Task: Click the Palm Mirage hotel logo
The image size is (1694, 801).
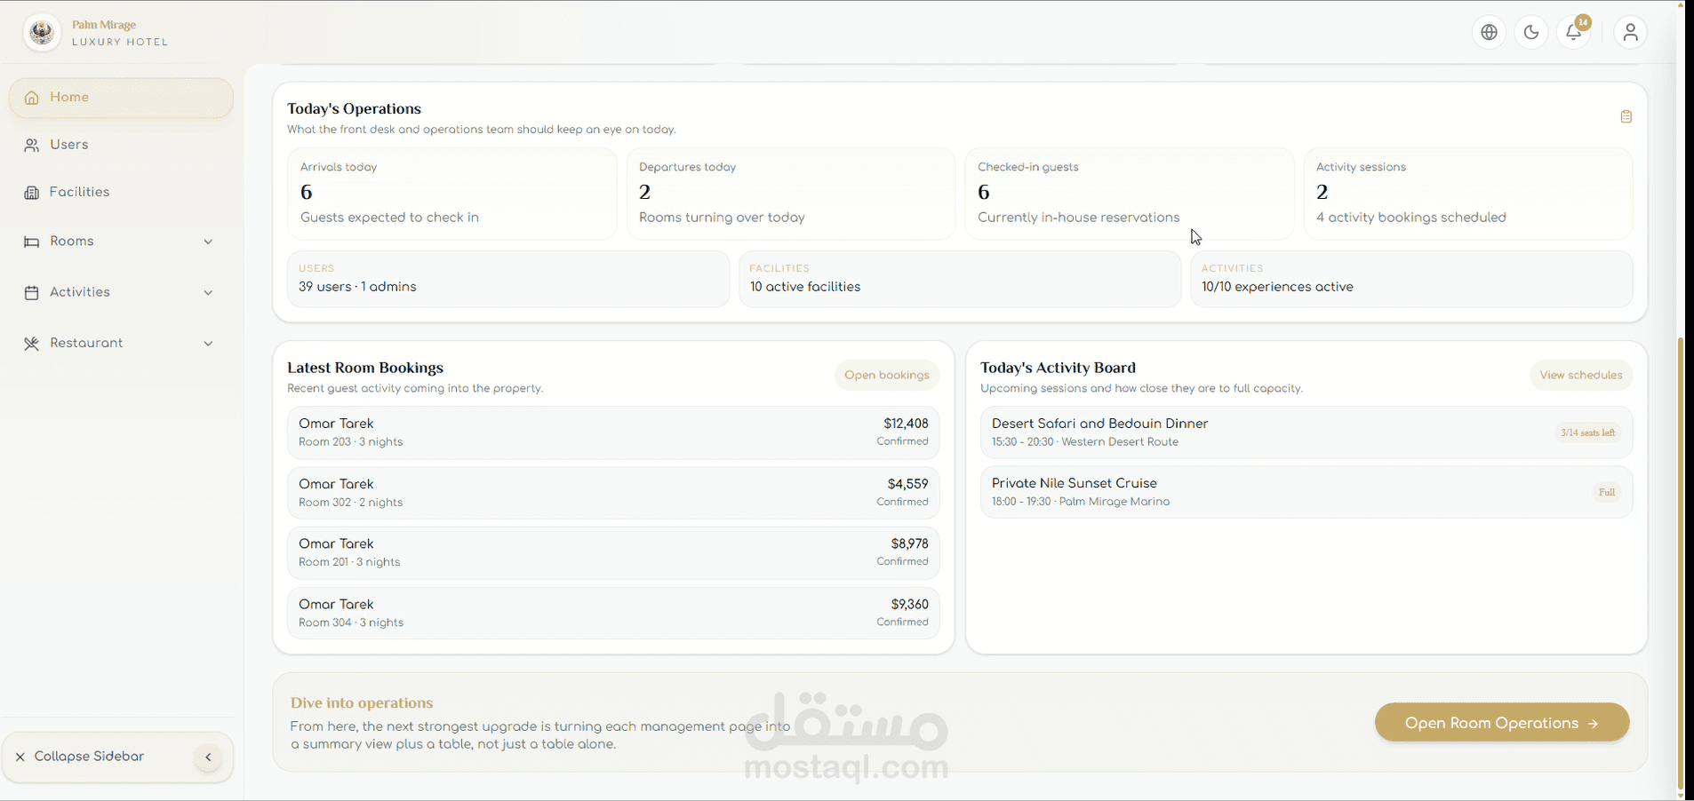Action: pos(42,33)
